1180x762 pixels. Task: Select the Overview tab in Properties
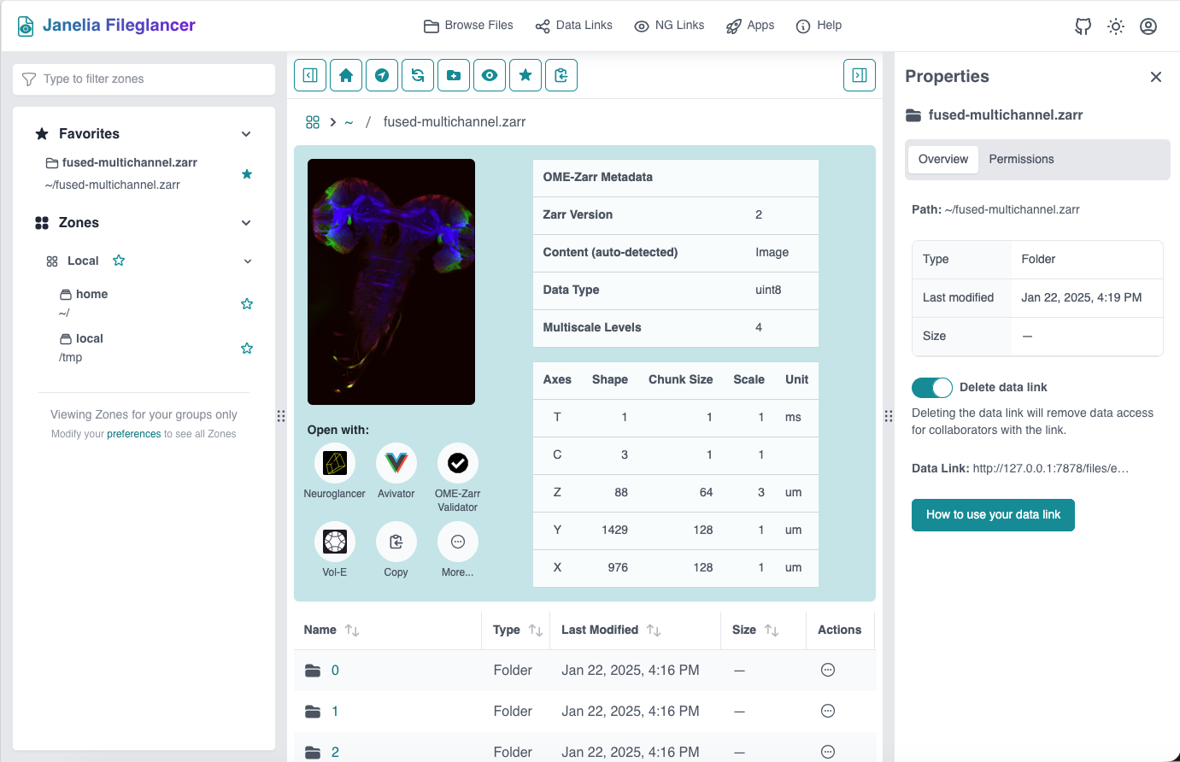pyautogui.click(x=943, y=160)
